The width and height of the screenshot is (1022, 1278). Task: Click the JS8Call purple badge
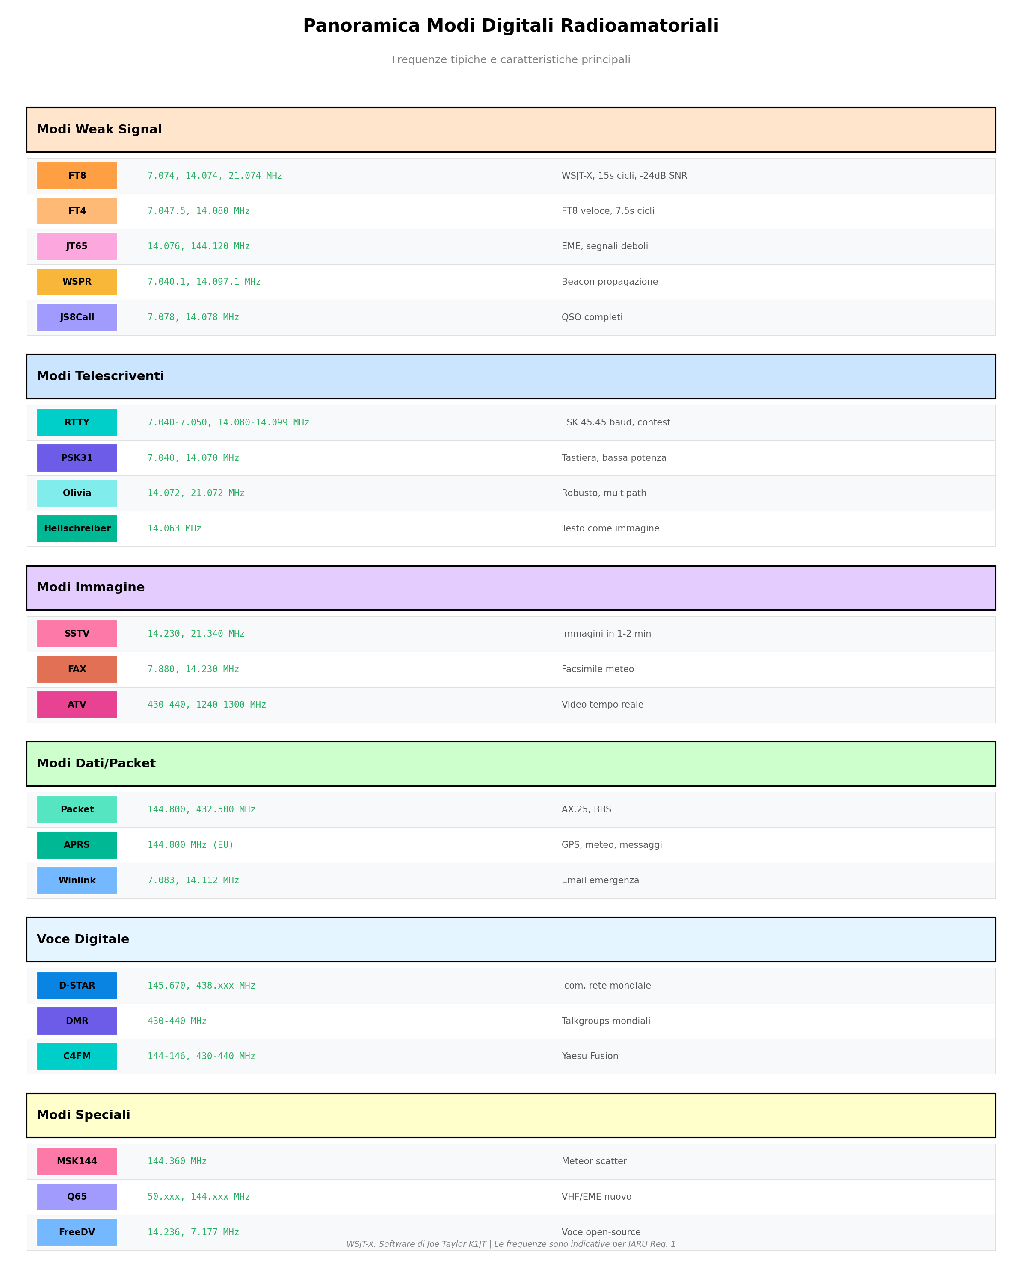tap(77, 318)
